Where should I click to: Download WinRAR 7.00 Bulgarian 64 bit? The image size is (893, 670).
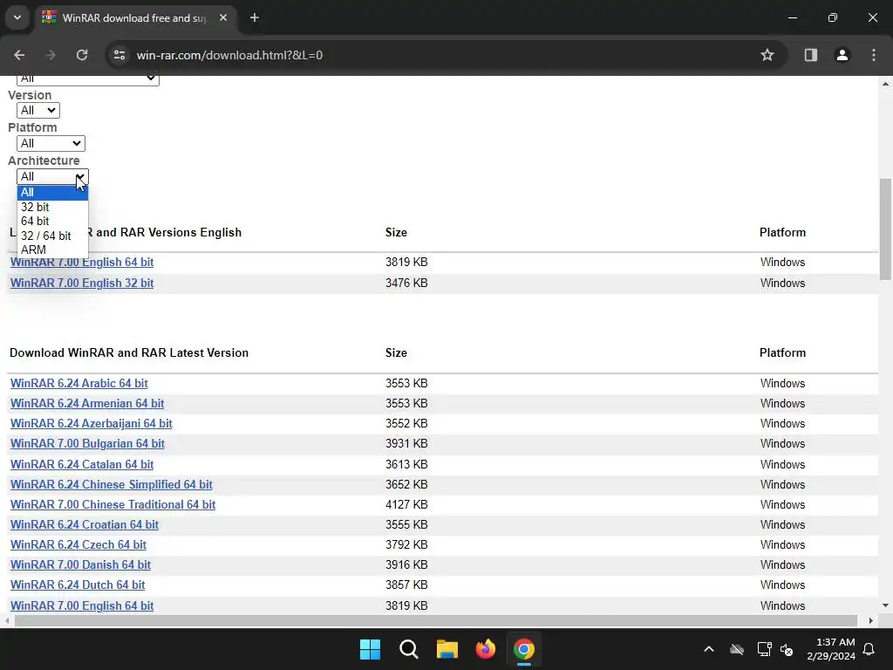tap(87, 443)
